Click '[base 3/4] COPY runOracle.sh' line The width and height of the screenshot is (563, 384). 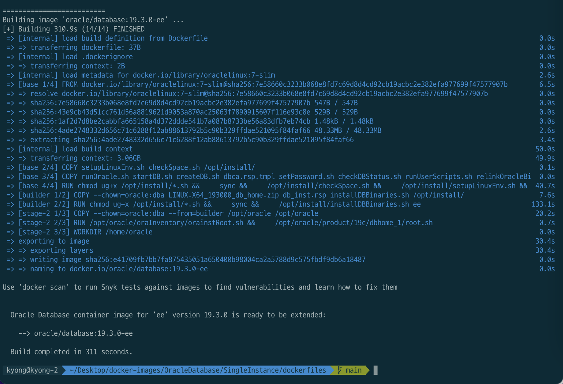click(269, 177)
